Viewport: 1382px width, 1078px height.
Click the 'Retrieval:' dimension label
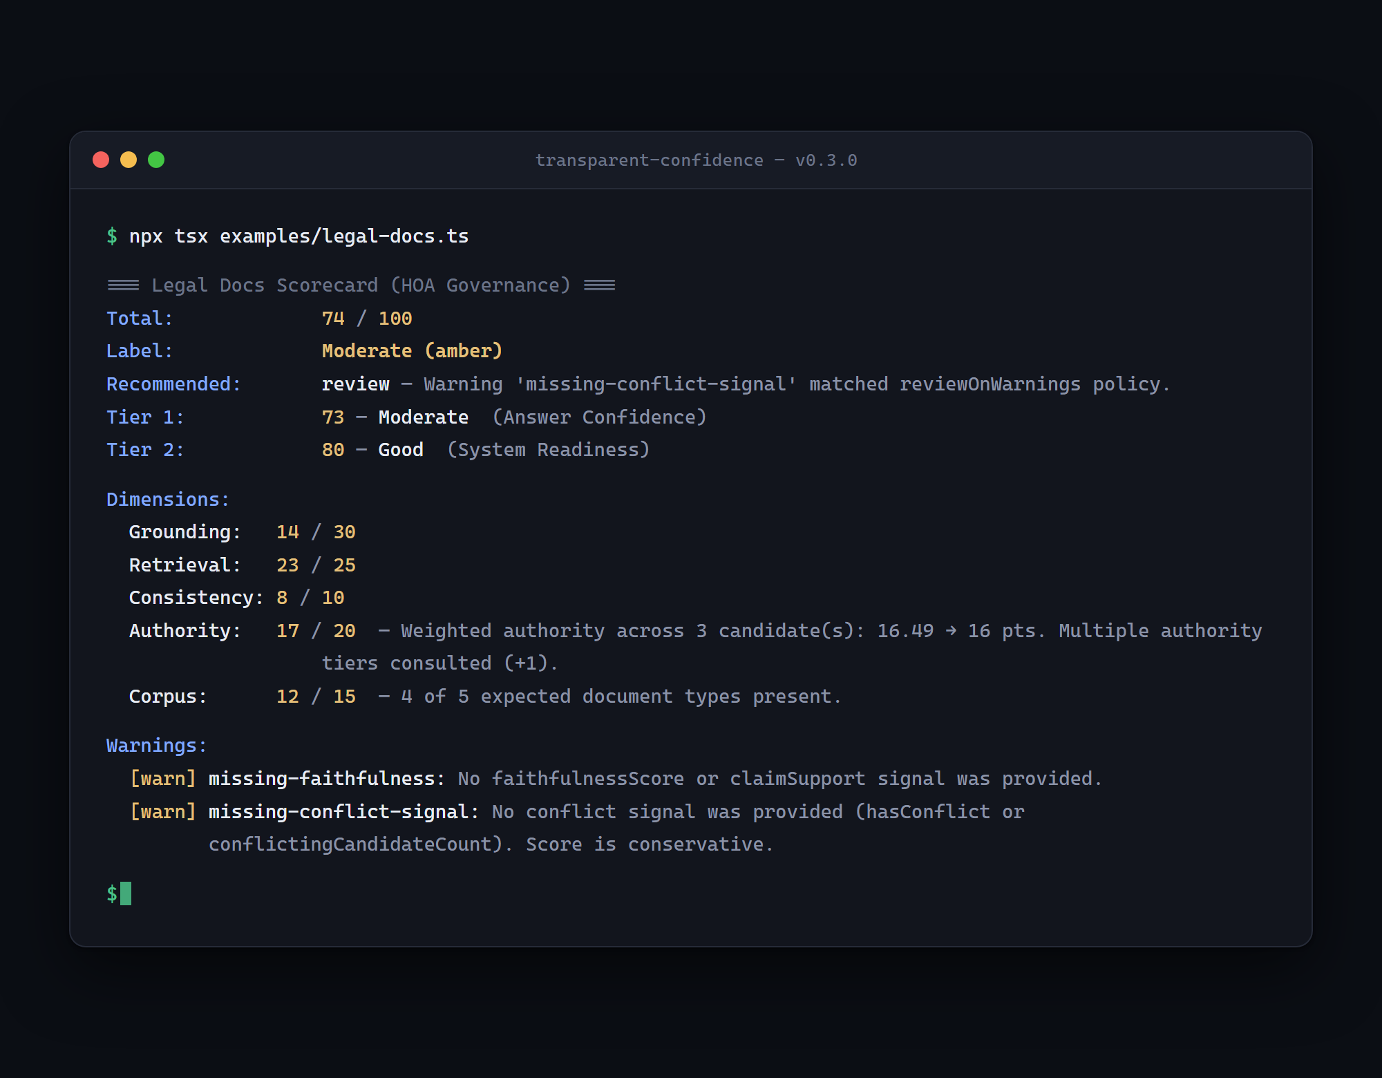185,565
